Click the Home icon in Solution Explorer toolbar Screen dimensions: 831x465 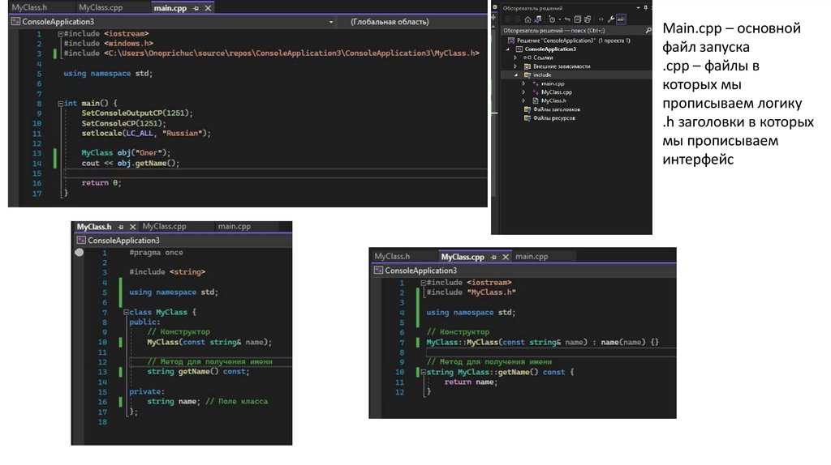(527, 19)
